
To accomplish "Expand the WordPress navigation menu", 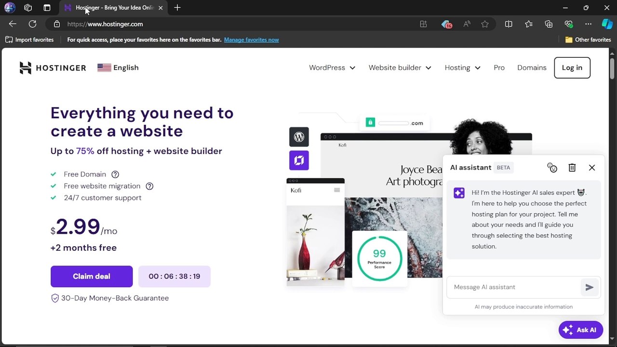I will click(332, 67).
